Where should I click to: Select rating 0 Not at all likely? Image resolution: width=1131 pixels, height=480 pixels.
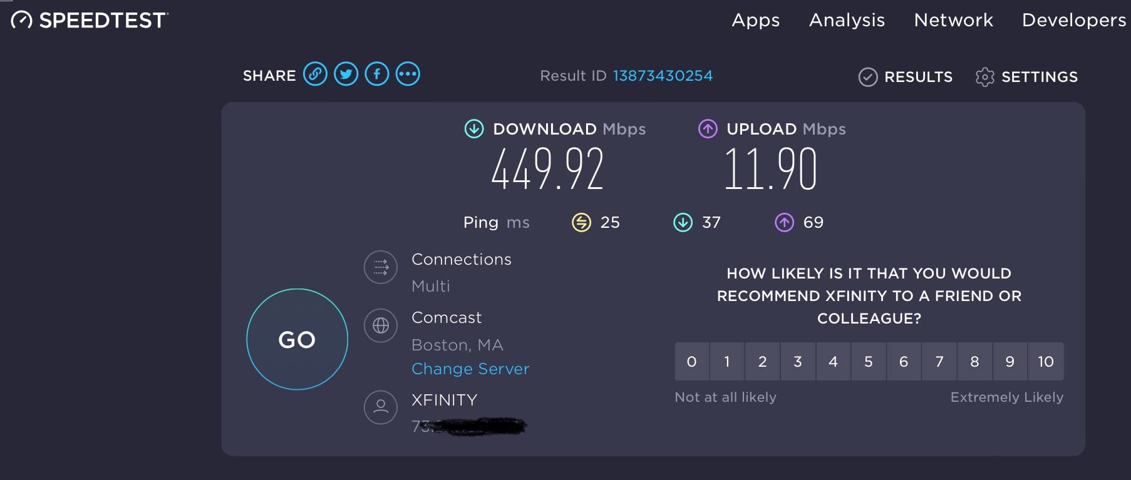tap(691, 361)
